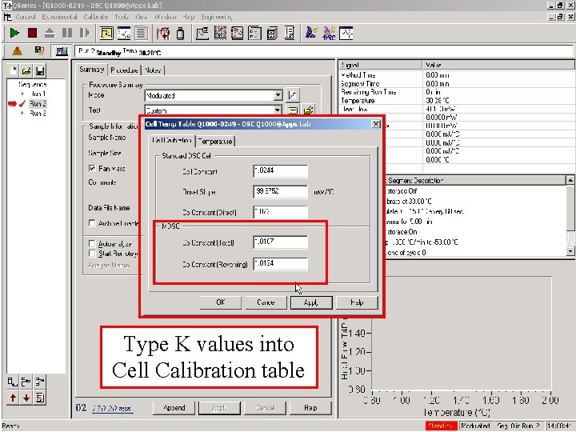Open a sequence with the folder icon
576x432 pixels.
[26, 70]
